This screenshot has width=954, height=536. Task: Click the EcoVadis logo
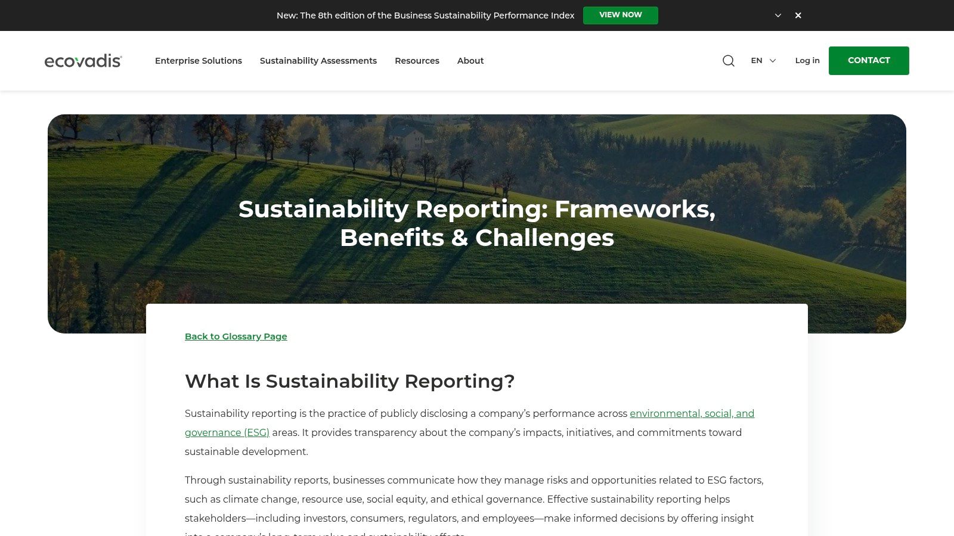pos(83,61)
